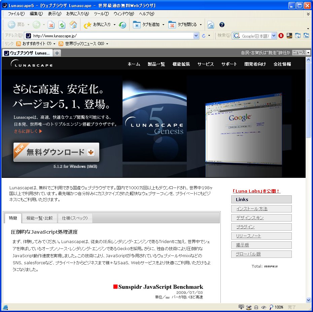Open the 編集(E) menu
313x312 pixels.
click(36, 14)
